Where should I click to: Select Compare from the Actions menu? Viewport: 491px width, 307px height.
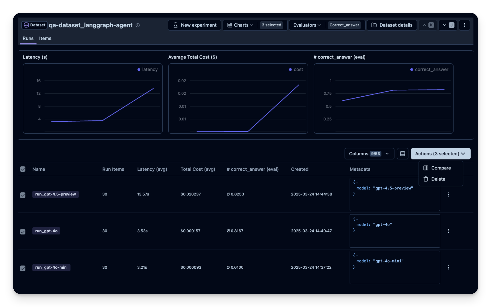point(441,168)
